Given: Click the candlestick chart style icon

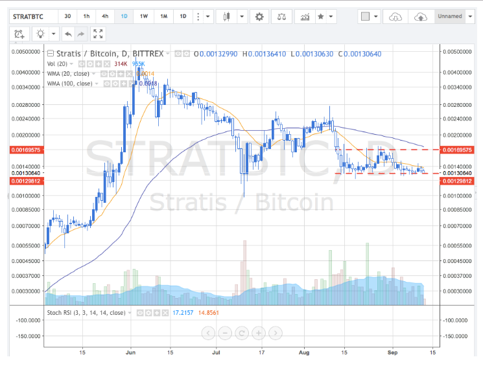Looking at the screenshot, I should [225, 16].
